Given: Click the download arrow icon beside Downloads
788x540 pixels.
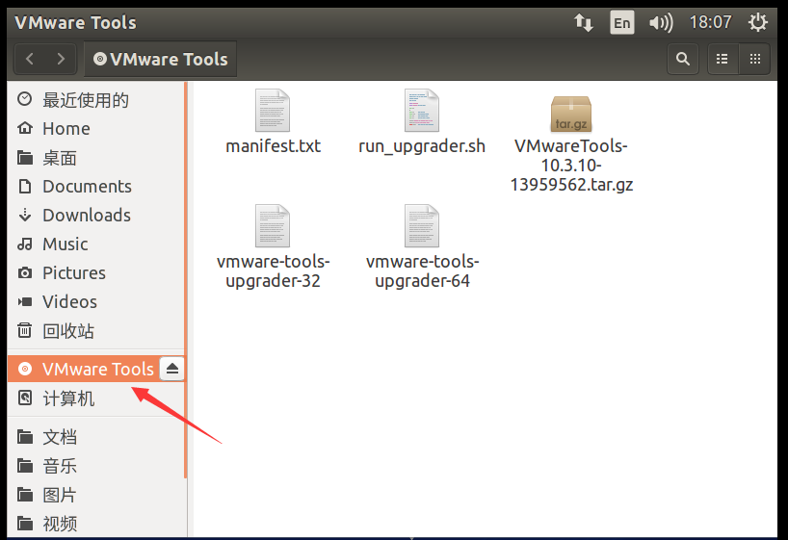Looking at the screenshot, I should (25, 215).
